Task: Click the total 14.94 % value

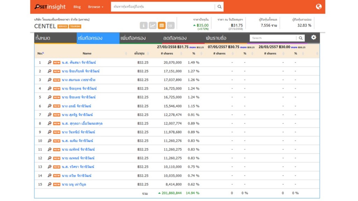Action: click(193, 193)
